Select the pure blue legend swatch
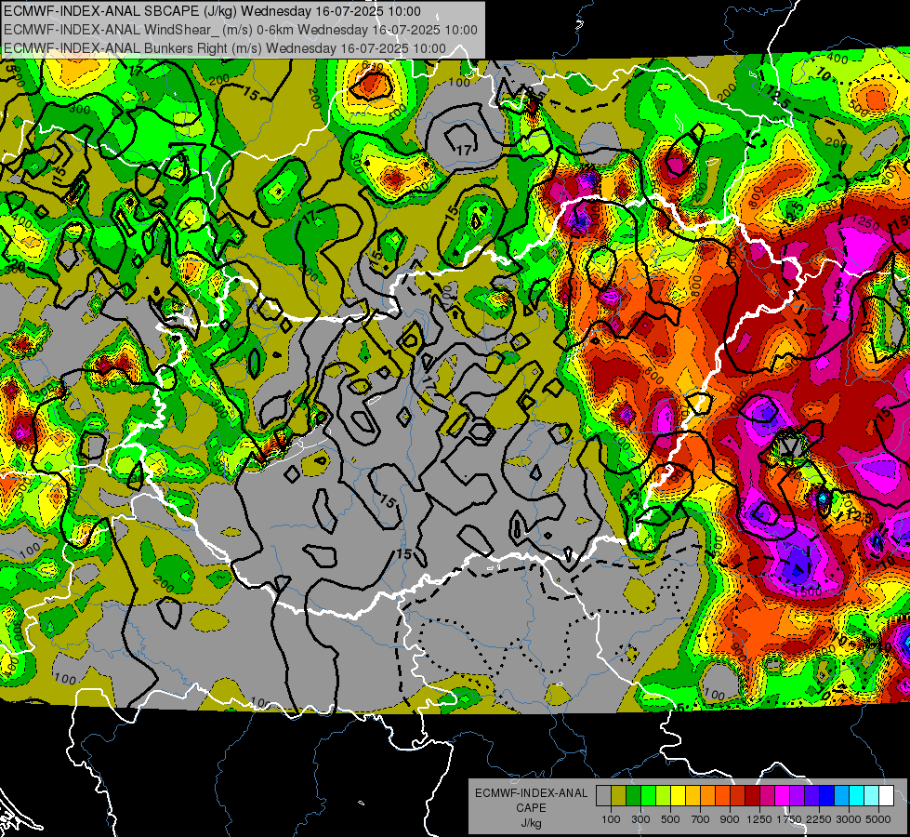The width and height of the screenshot is (910, 837). (827, 795)
